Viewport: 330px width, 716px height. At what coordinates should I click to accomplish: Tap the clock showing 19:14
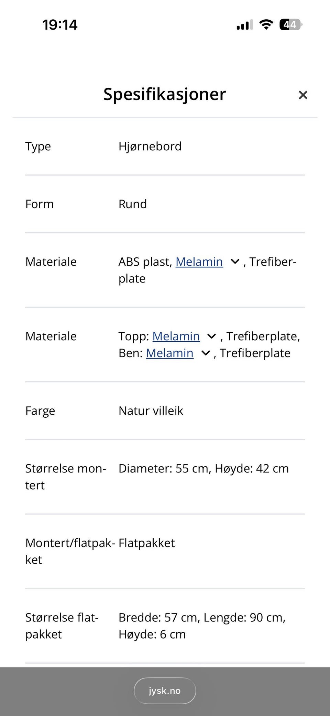60,24
